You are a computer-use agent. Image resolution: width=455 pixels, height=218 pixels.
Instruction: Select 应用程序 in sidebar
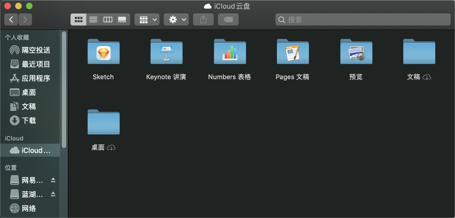pos(30,78)
